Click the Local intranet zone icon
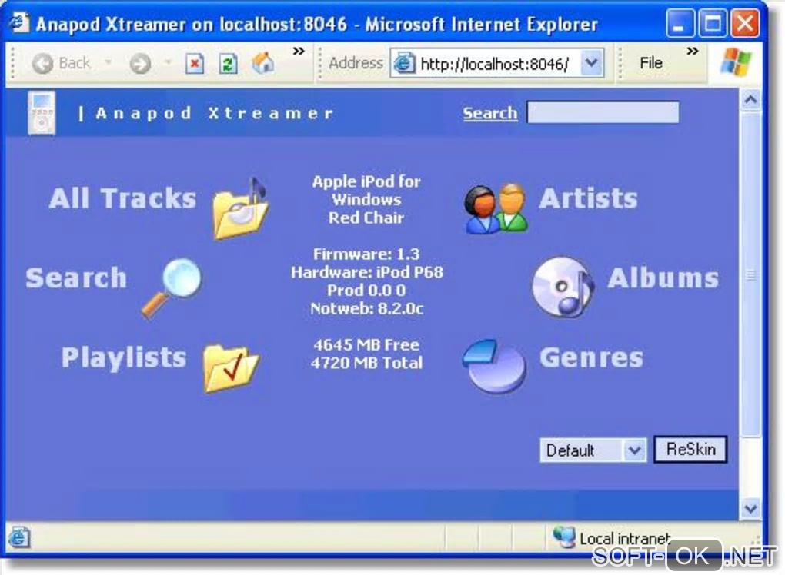The image size is (785, 575). click(564, 537)
